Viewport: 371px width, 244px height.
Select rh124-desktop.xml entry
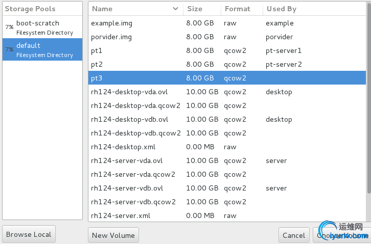pos(123,147)
